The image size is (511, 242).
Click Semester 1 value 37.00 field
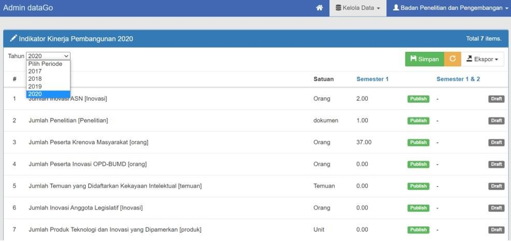click(364, 142)
